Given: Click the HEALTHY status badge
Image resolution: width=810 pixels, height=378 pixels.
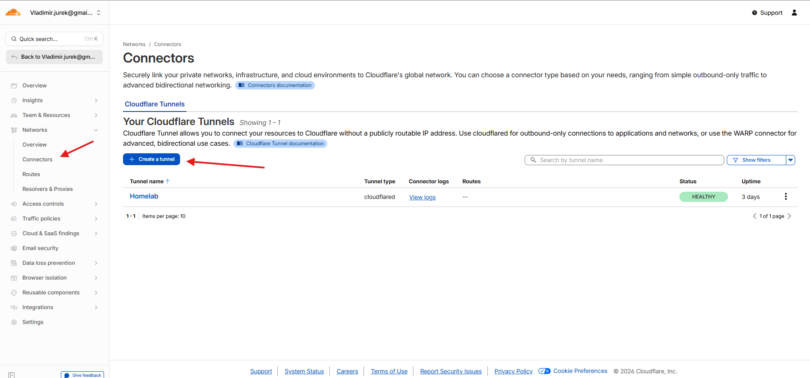Looking at the screenshot, I should click(703, 197).
